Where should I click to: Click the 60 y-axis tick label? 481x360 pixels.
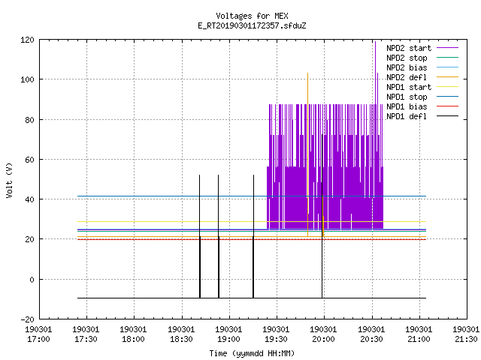[30, 160]
